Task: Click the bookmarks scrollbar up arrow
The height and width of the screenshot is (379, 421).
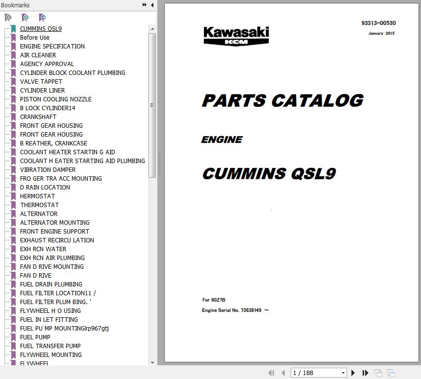Action: pyautogui.click(x=152, y=29)
